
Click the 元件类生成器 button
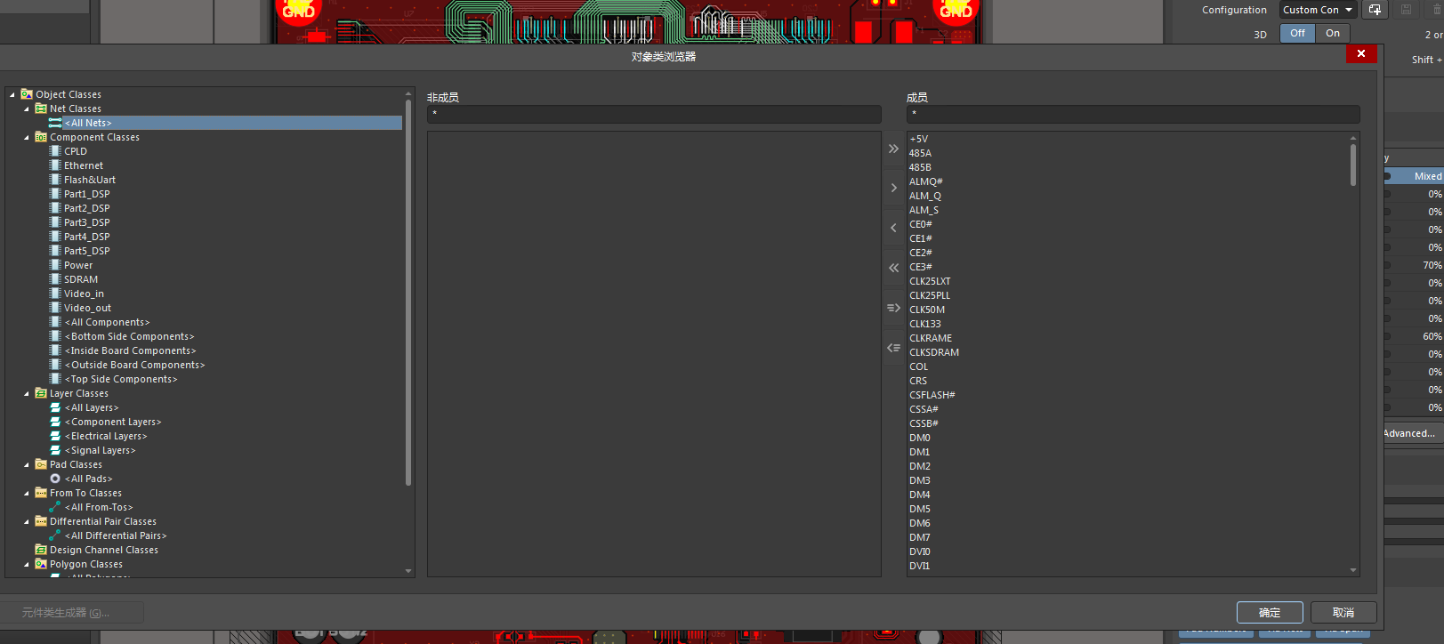click(x=72, y=612)
